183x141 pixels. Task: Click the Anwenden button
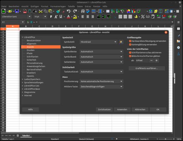tap(122, 110)
